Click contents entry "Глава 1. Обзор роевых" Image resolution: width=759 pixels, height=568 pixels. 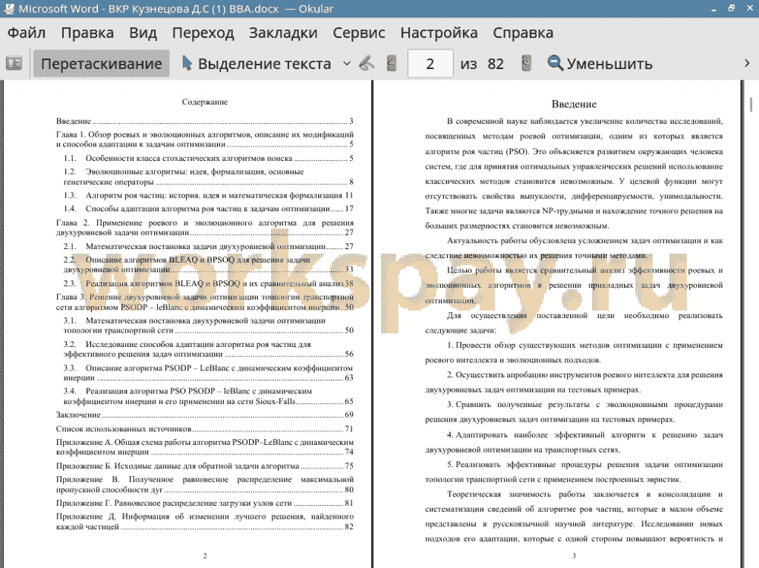click(x=205, y=139)
